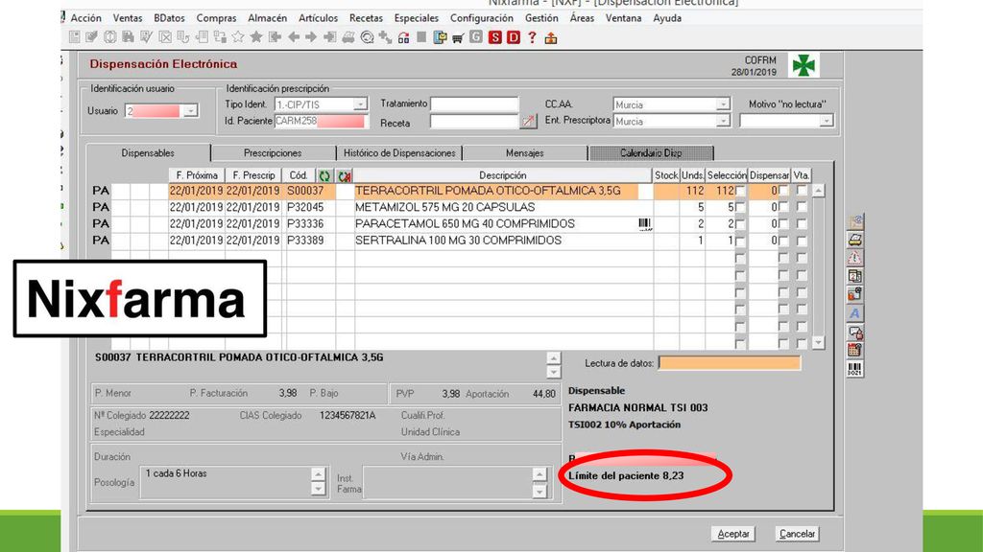Image resolution: width=983 pixels, height=552 pixels.
Task: Click the shopping cart toolbar icon
Action: click(x=458, y=38)
